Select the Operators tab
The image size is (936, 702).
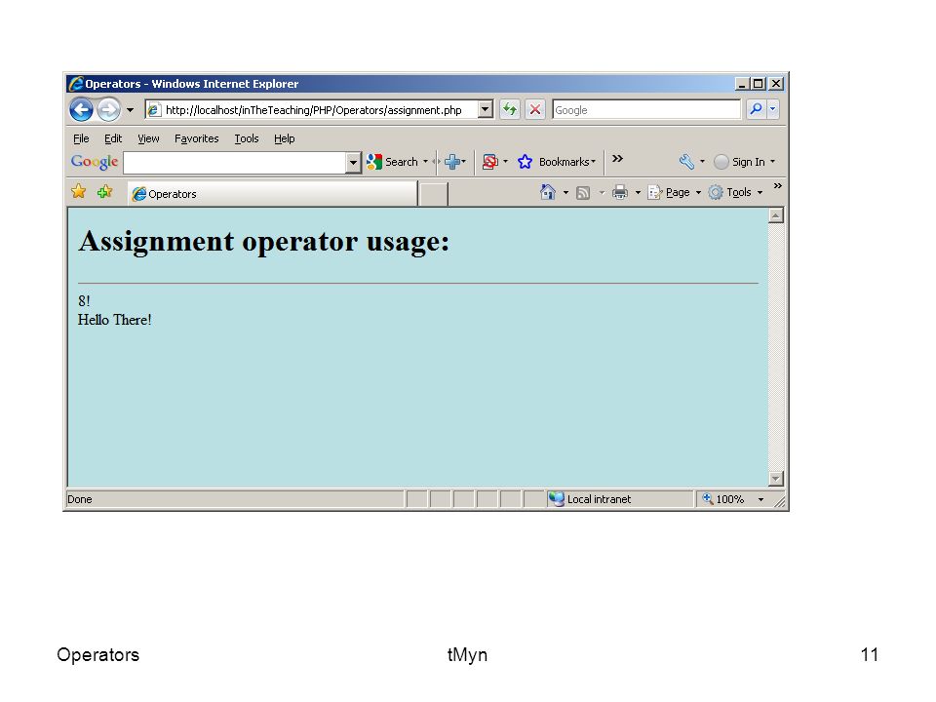pyautogui.click(x=273, y=193)
